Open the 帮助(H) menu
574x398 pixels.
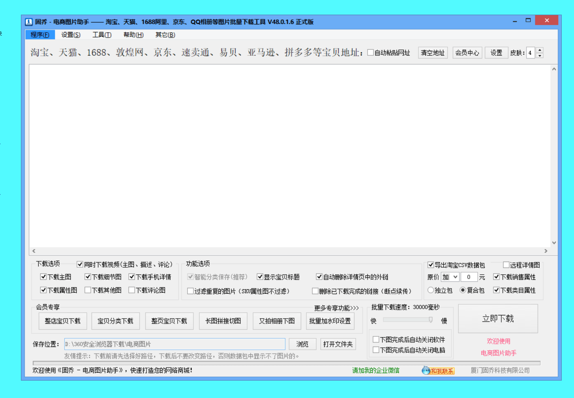pyautogui.click(x=133, y=35)
